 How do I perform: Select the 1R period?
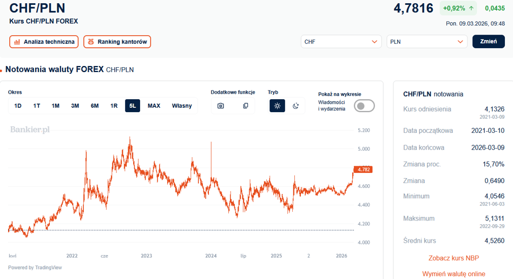[x=114, y=106]
